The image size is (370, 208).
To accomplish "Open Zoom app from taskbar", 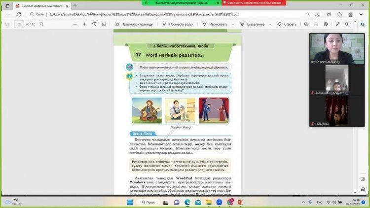I will pyautogui.click(x=219, y=203).
